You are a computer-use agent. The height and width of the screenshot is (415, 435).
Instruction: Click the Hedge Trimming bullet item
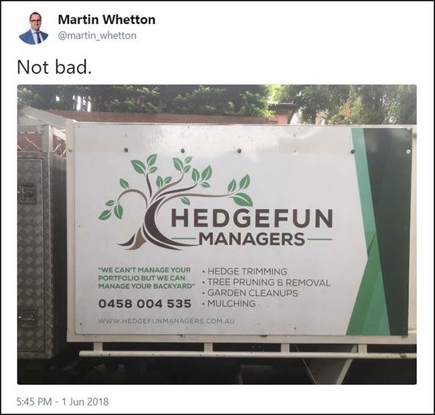(x=245, y=271)
